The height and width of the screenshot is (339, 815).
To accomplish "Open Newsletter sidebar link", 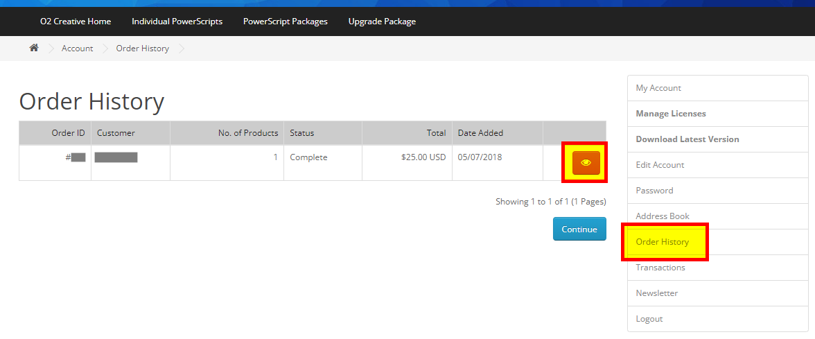I will 656,293.
